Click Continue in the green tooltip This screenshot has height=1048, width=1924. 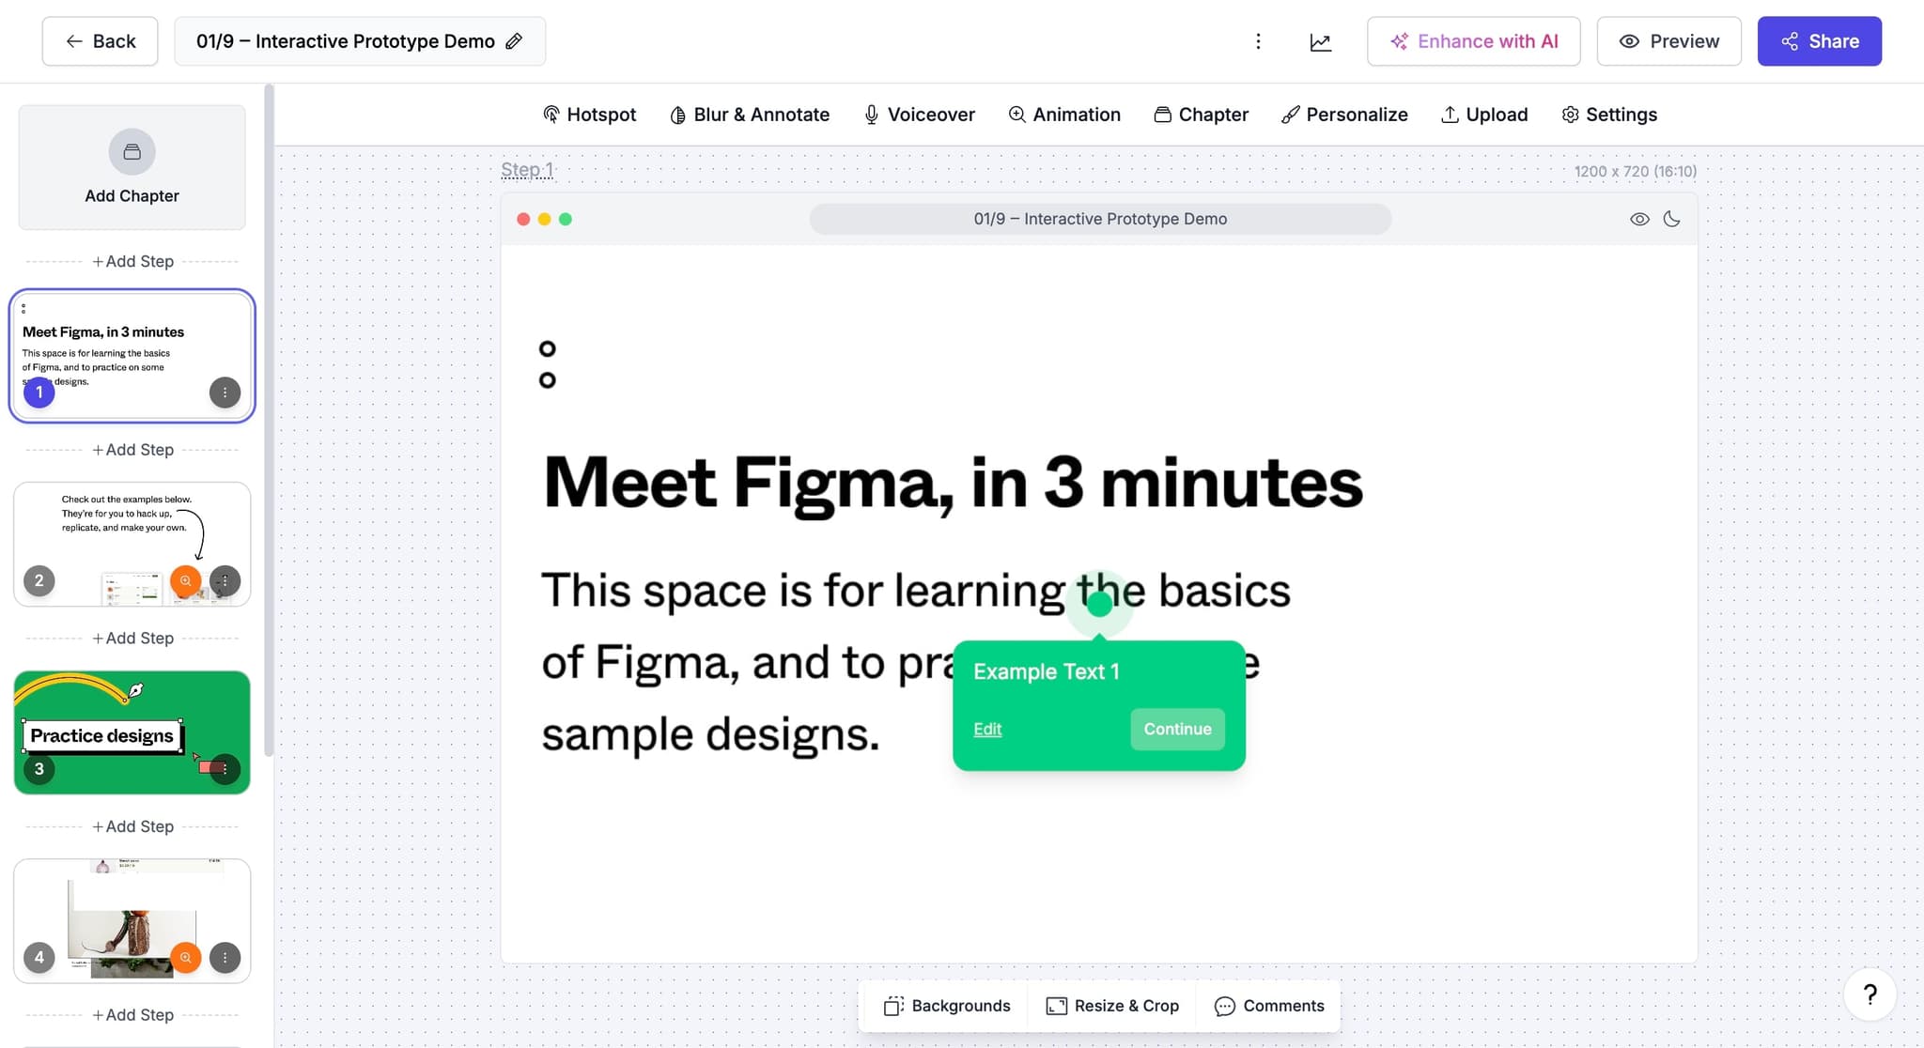1177,729
